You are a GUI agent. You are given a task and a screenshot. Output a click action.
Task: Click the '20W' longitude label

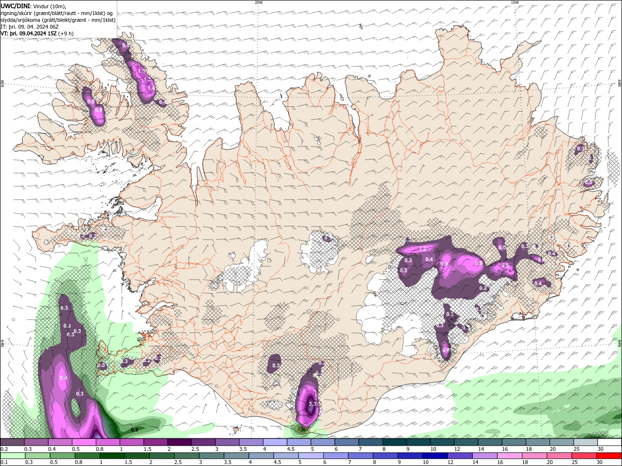(x=259, y=2)
